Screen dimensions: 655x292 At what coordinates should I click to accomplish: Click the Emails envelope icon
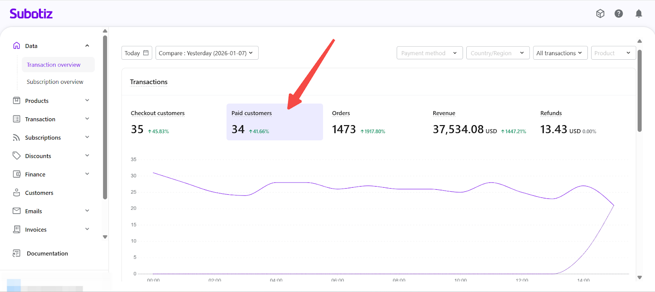coord(16,211)
